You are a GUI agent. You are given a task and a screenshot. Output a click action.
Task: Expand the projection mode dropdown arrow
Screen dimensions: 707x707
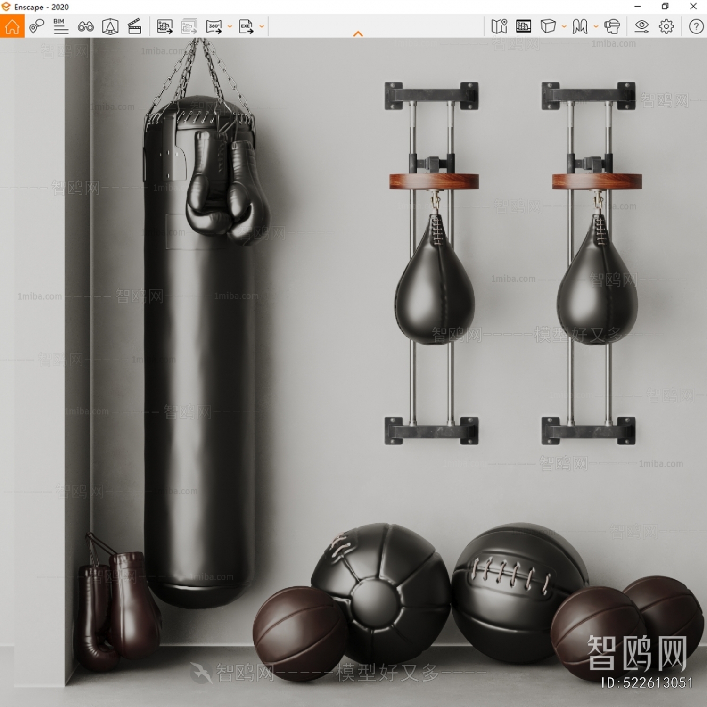coord(564,26)
